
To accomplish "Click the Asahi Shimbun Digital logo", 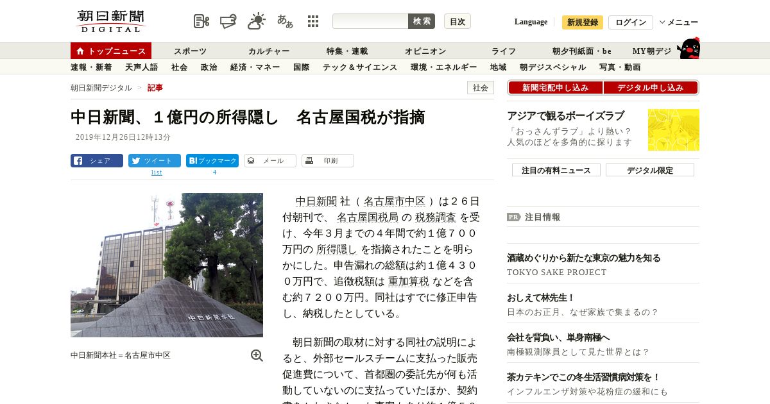I will click(x=111, y=21).
